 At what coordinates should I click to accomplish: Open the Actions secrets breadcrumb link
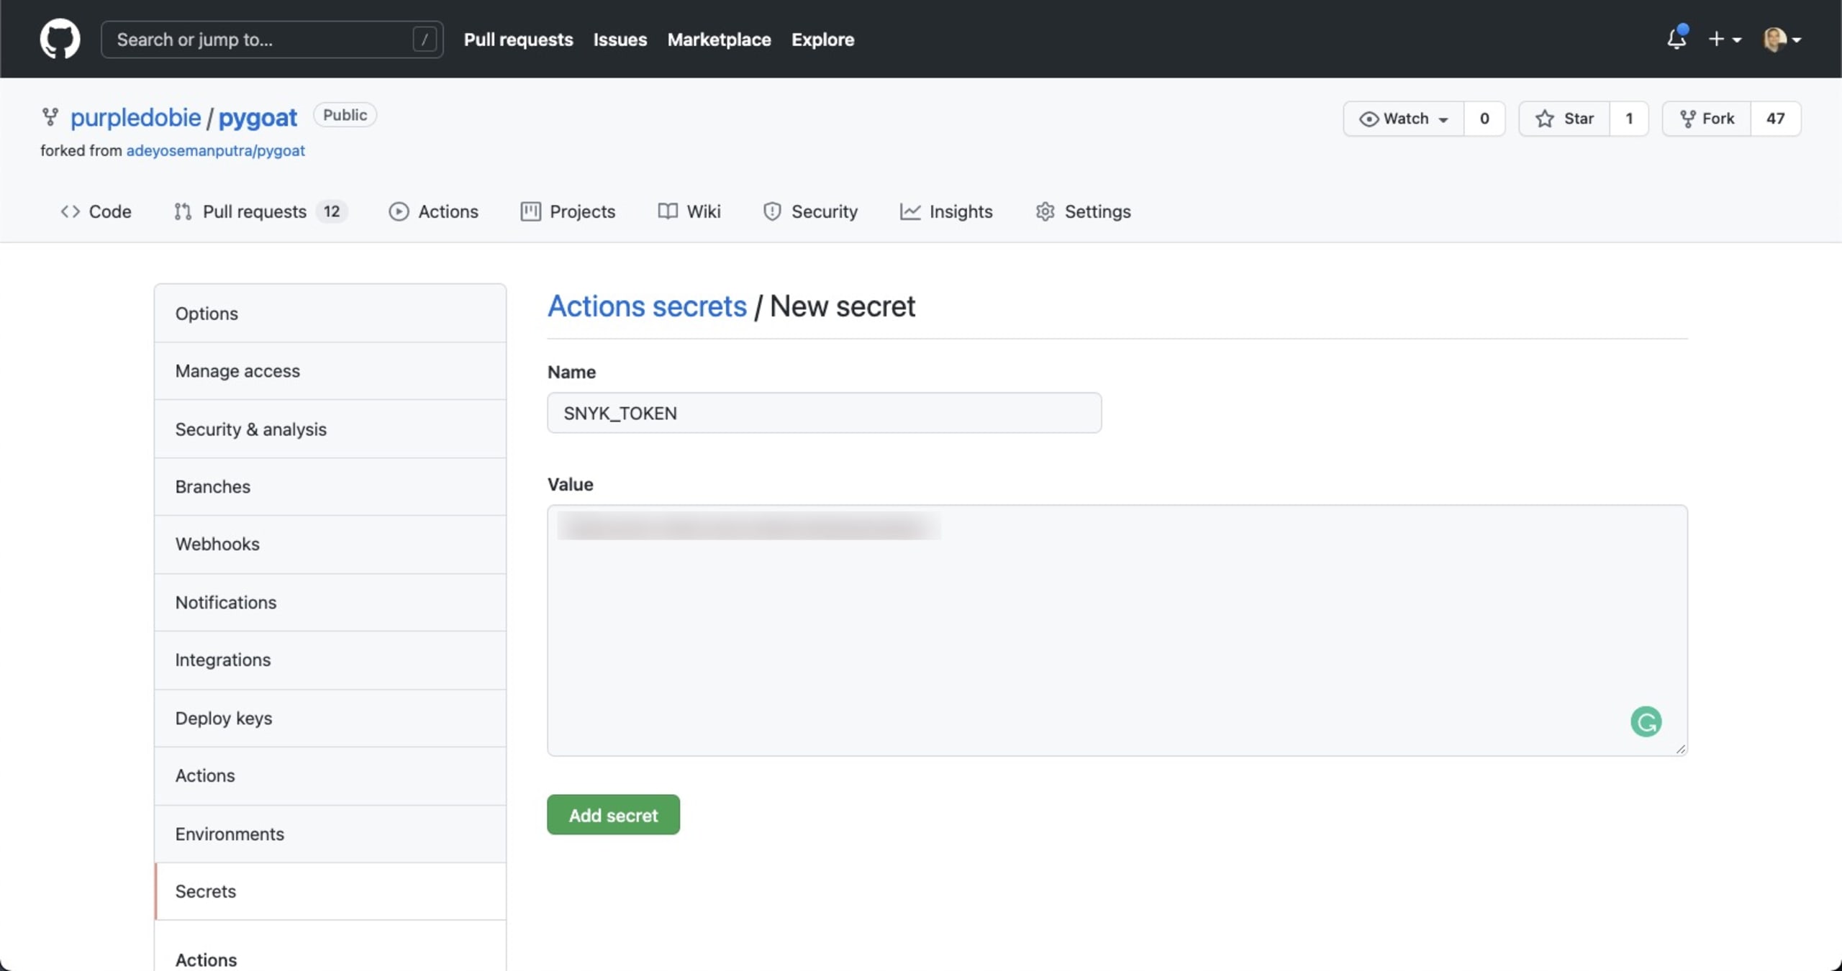pos(647,306)
